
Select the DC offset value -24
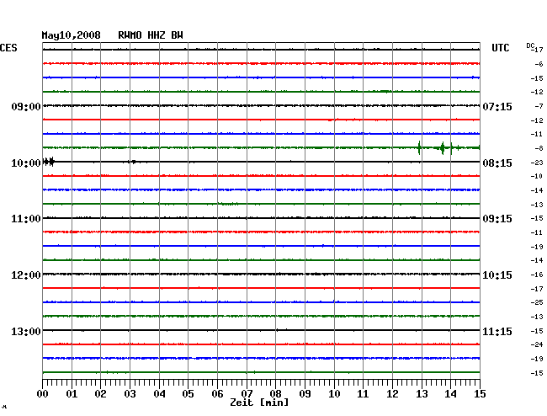(x=537, y=344)
